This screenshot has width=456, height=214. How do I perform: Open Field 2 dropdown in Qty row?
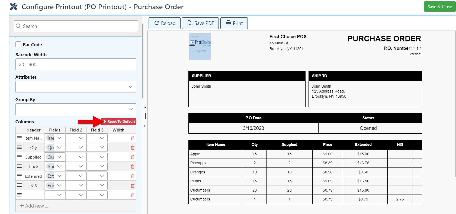click(76, 147)
